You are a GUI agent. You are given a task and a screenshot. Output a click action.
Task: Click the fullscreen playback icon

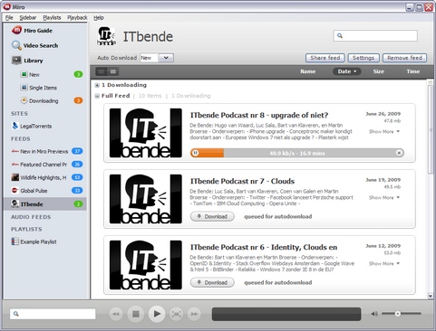177,314
